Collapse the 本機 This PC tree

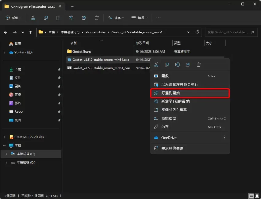tap(5, 146)
